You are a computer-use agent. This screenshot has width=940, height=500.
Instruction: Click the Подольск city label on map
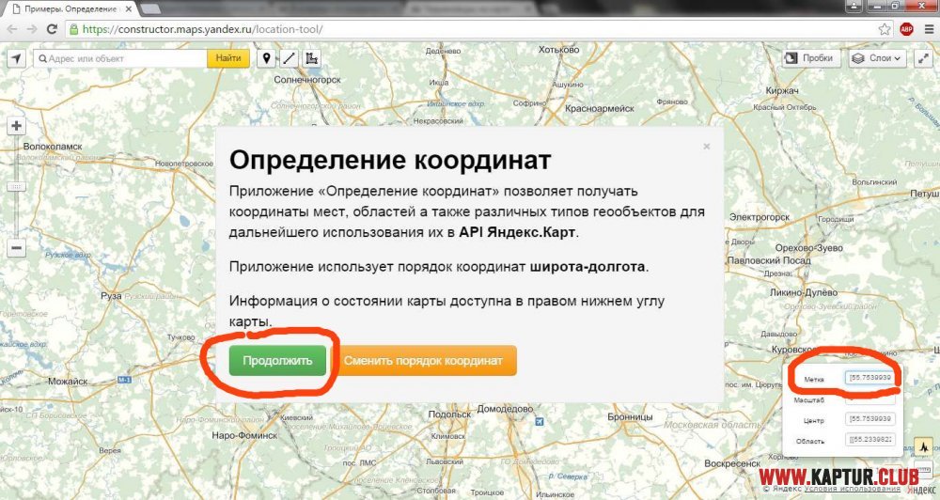pyautogui.click(x=449, y=414)
